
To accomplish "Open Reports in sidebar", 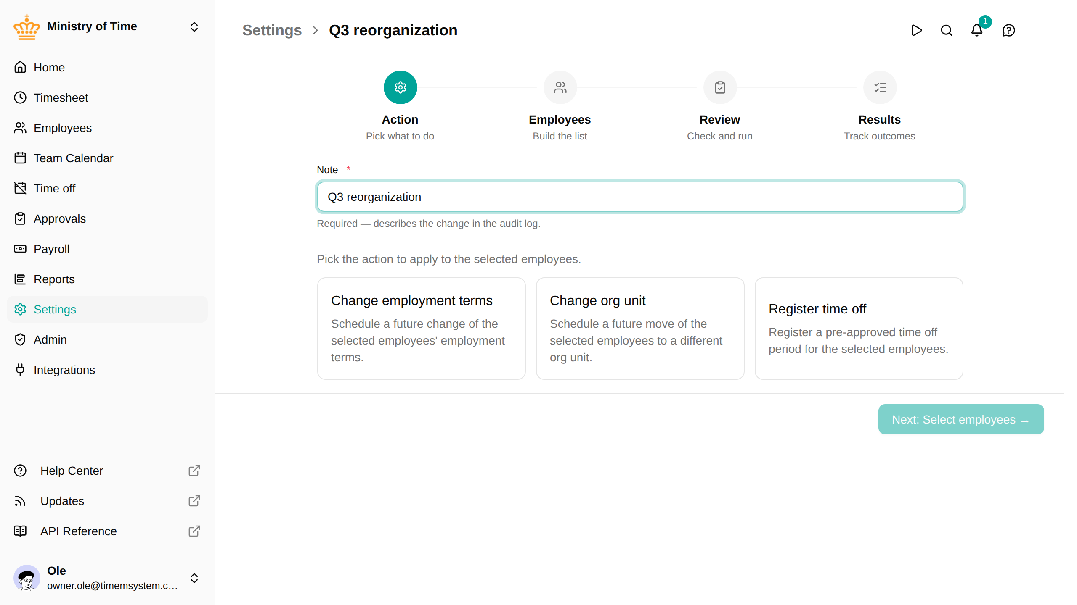I will click(x=107, y=279).
